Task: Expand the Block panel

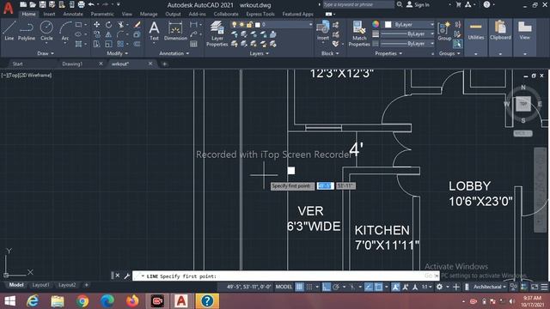Action: 330,53
